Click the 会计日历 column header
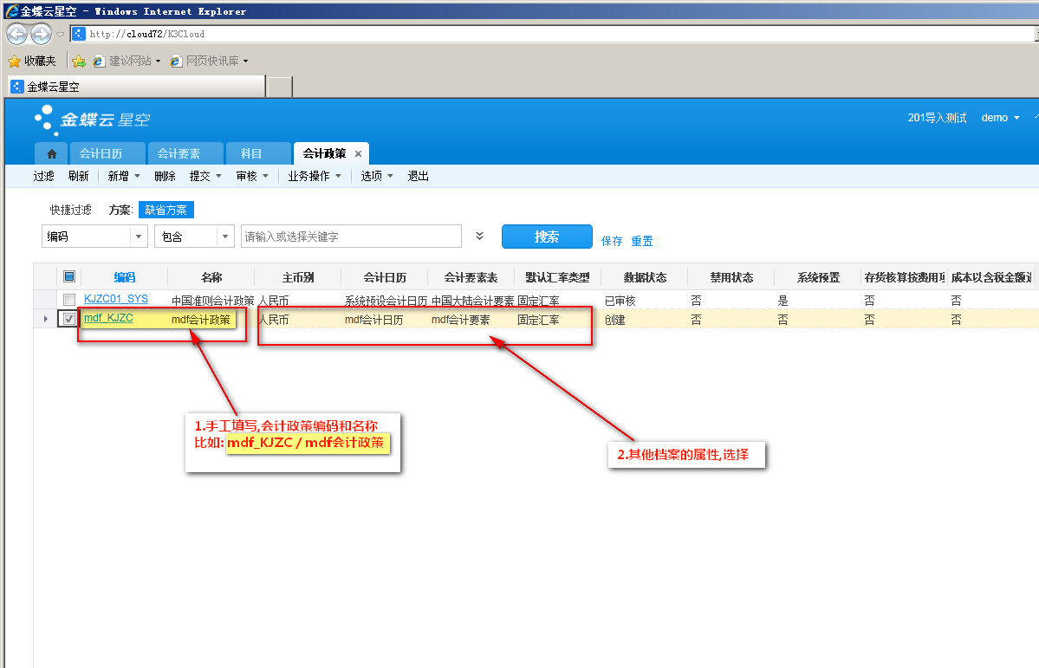Image resolution: width=1039 pixels, height=668 pixels. pos(385,277)
